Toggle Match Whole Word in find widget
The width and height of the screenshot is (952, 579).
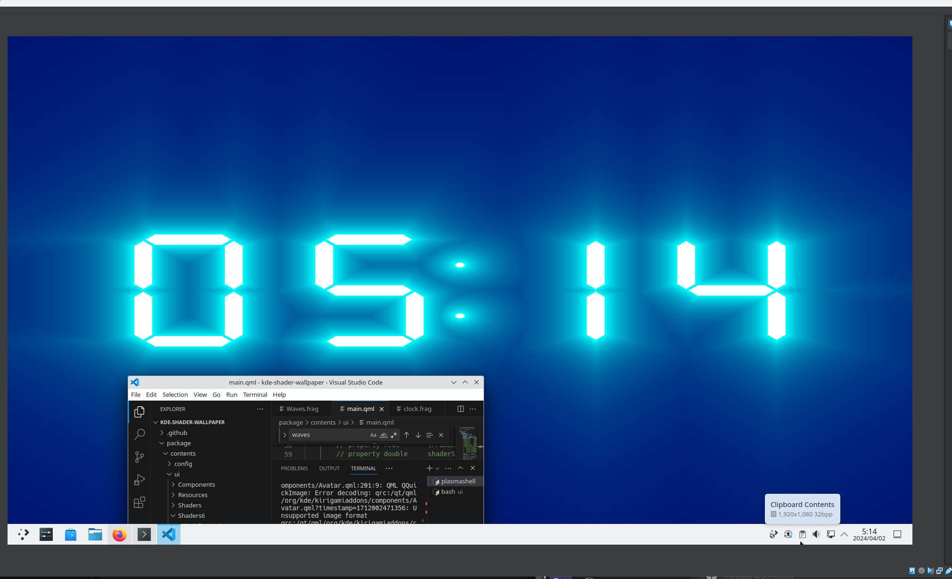point(384,435)
